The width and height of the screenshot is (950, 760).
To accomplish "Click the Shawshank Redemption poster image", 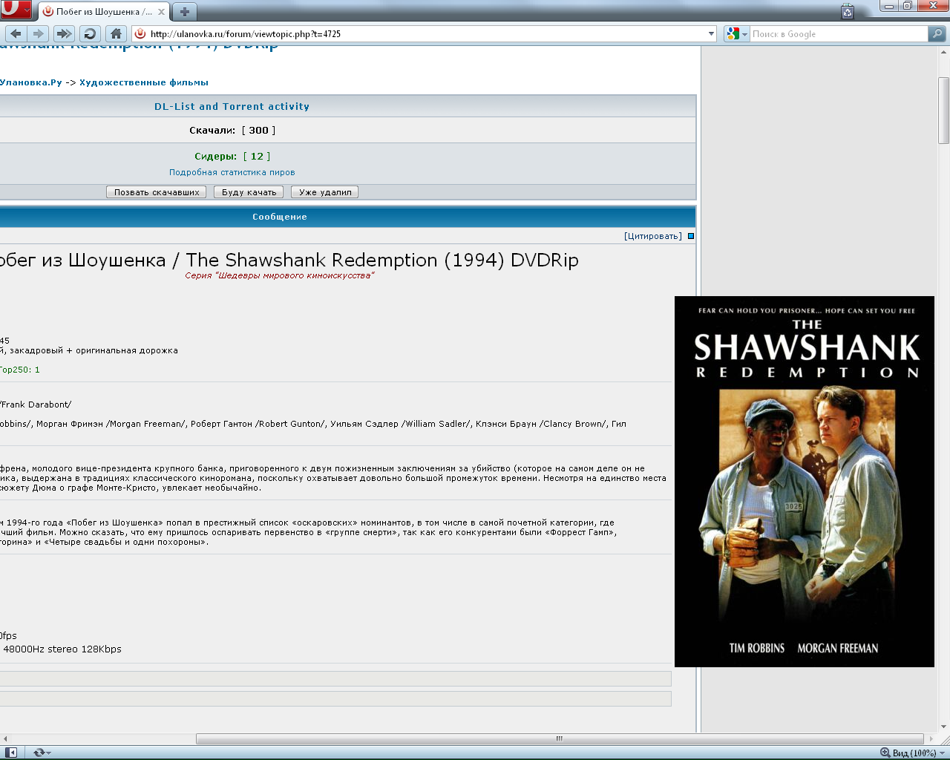I will click(805, 482).
